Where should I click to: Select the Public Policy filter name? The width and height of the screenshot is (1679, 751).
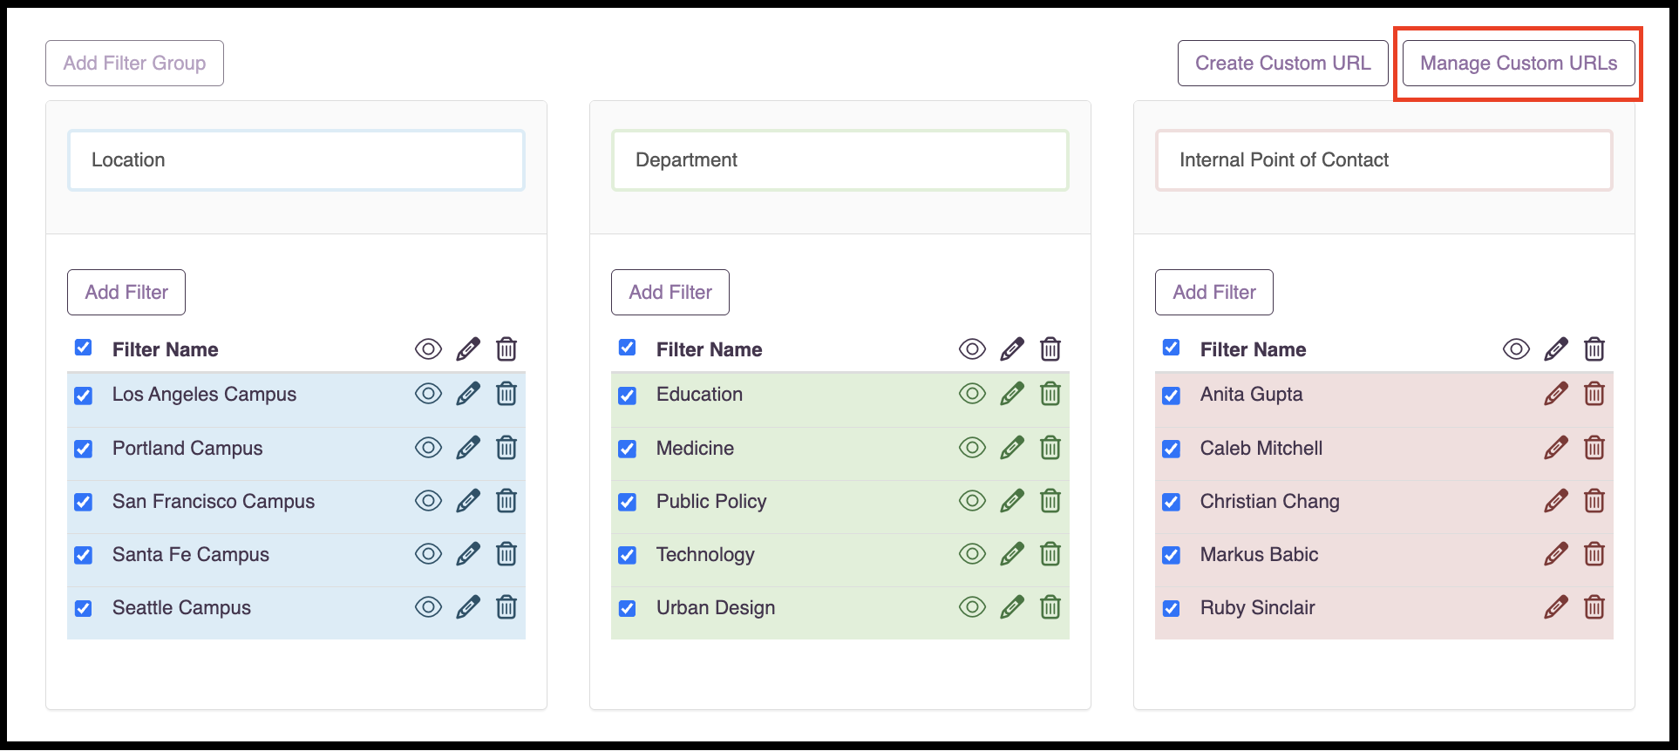click(x=711, y=502)
